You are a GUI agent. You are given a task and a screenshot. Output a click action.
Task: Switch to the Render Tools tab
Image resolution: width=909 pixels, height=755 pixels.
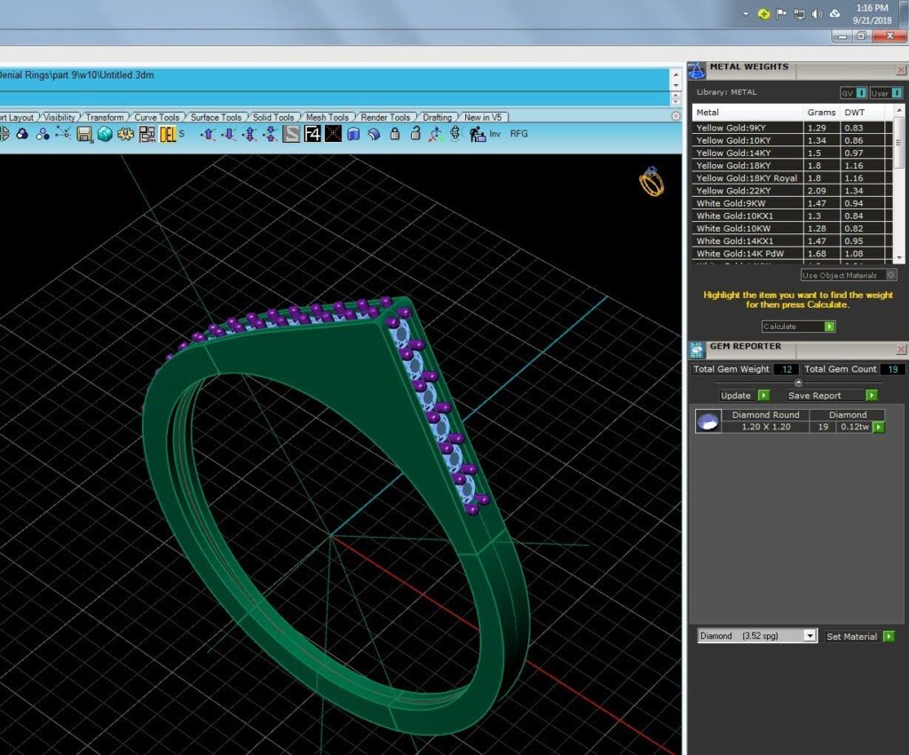point(385,117)
